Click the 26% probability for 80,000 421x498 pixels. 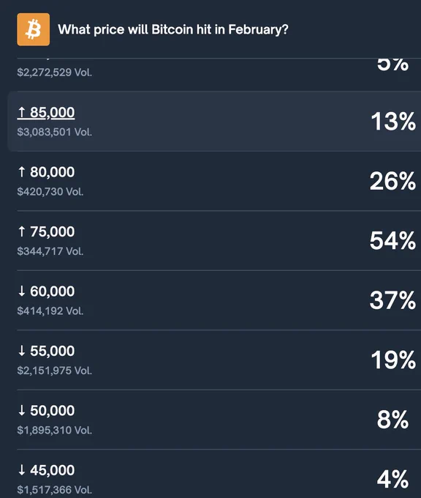click(x=392, y=181)
